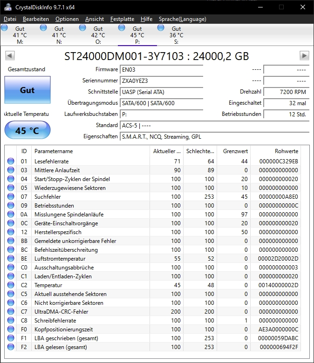Click status orb of Lesefehlerrate row

pyautogui.click(x=11, y=161)
